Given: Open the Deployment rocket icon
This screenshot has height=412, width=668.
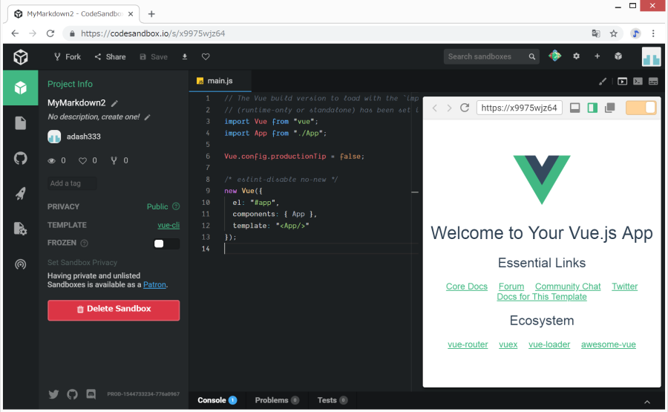Looking at the screenshot, I should (x=21, y=194).
